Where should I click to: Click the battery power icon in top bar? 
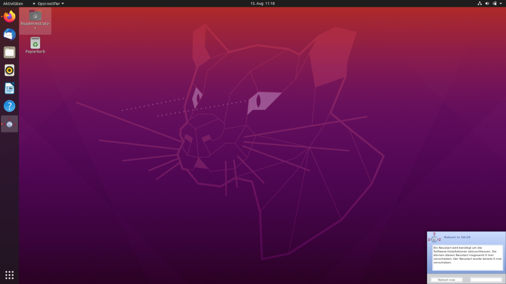coord(495,4)
